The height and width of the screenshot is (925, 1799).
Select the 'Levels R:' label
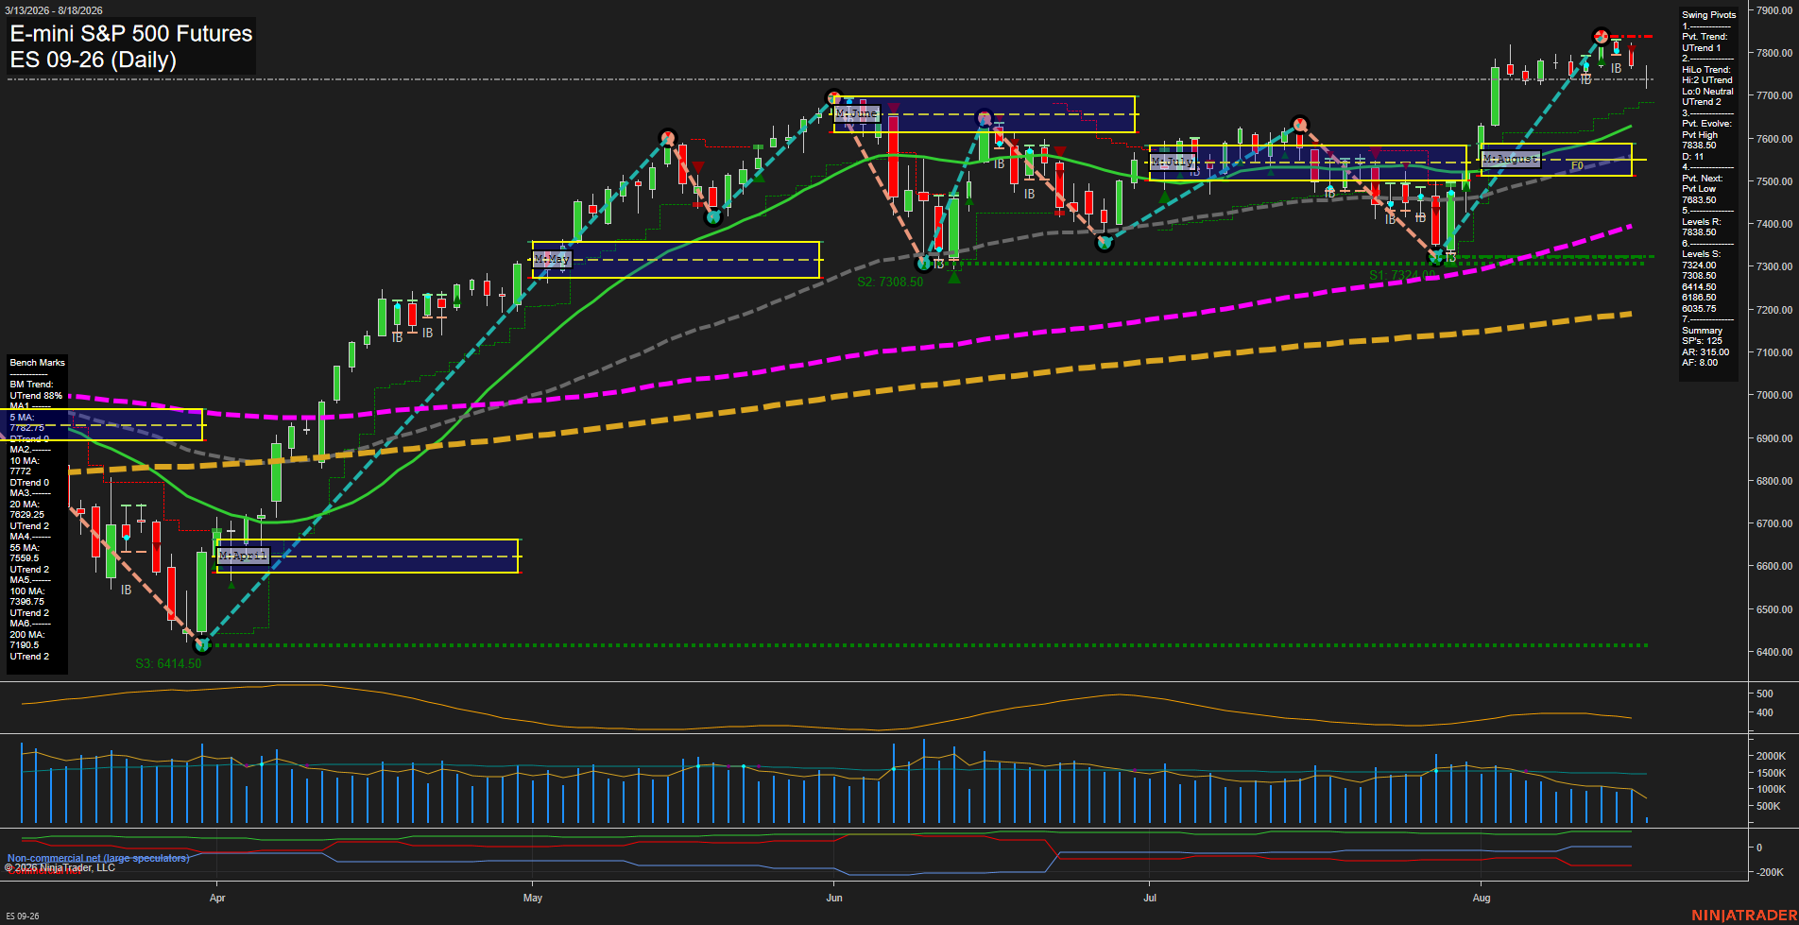(1702, 222)
